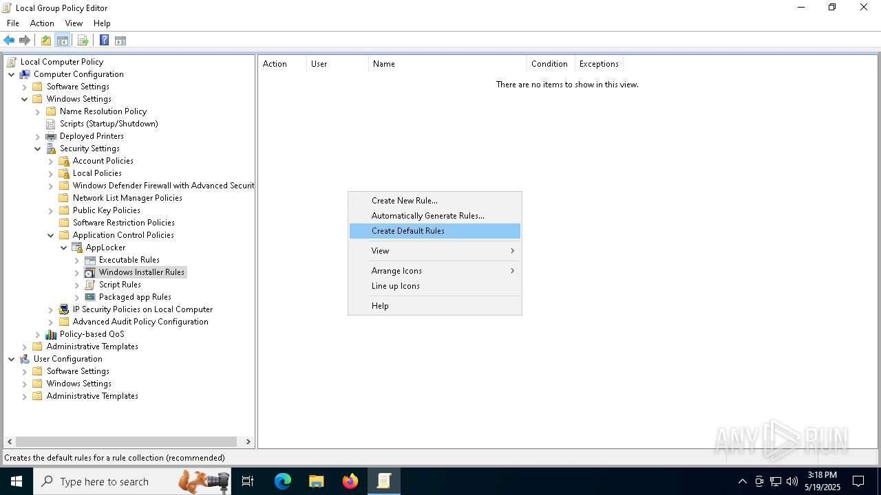The image size is (881, 495).
Task: Expand Windows Defender Firewall with Advanced Security
Action: coord(51,186)
